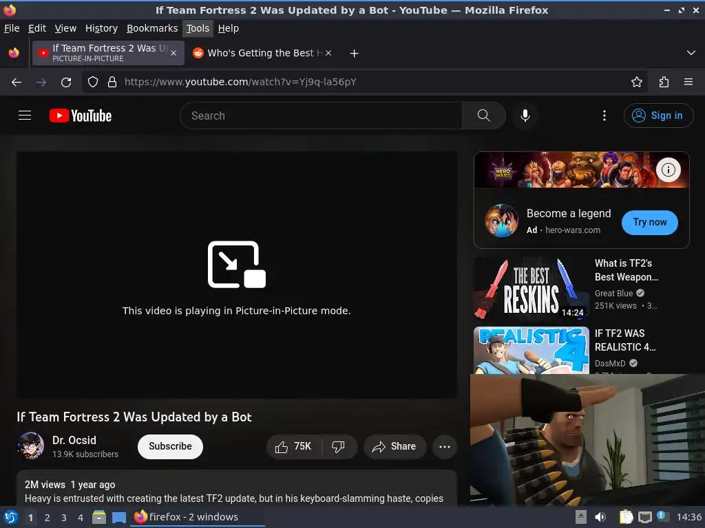
Task: Click the Picture-in-Picture placeholder icon in player
Action: click(x=237, y=265)
